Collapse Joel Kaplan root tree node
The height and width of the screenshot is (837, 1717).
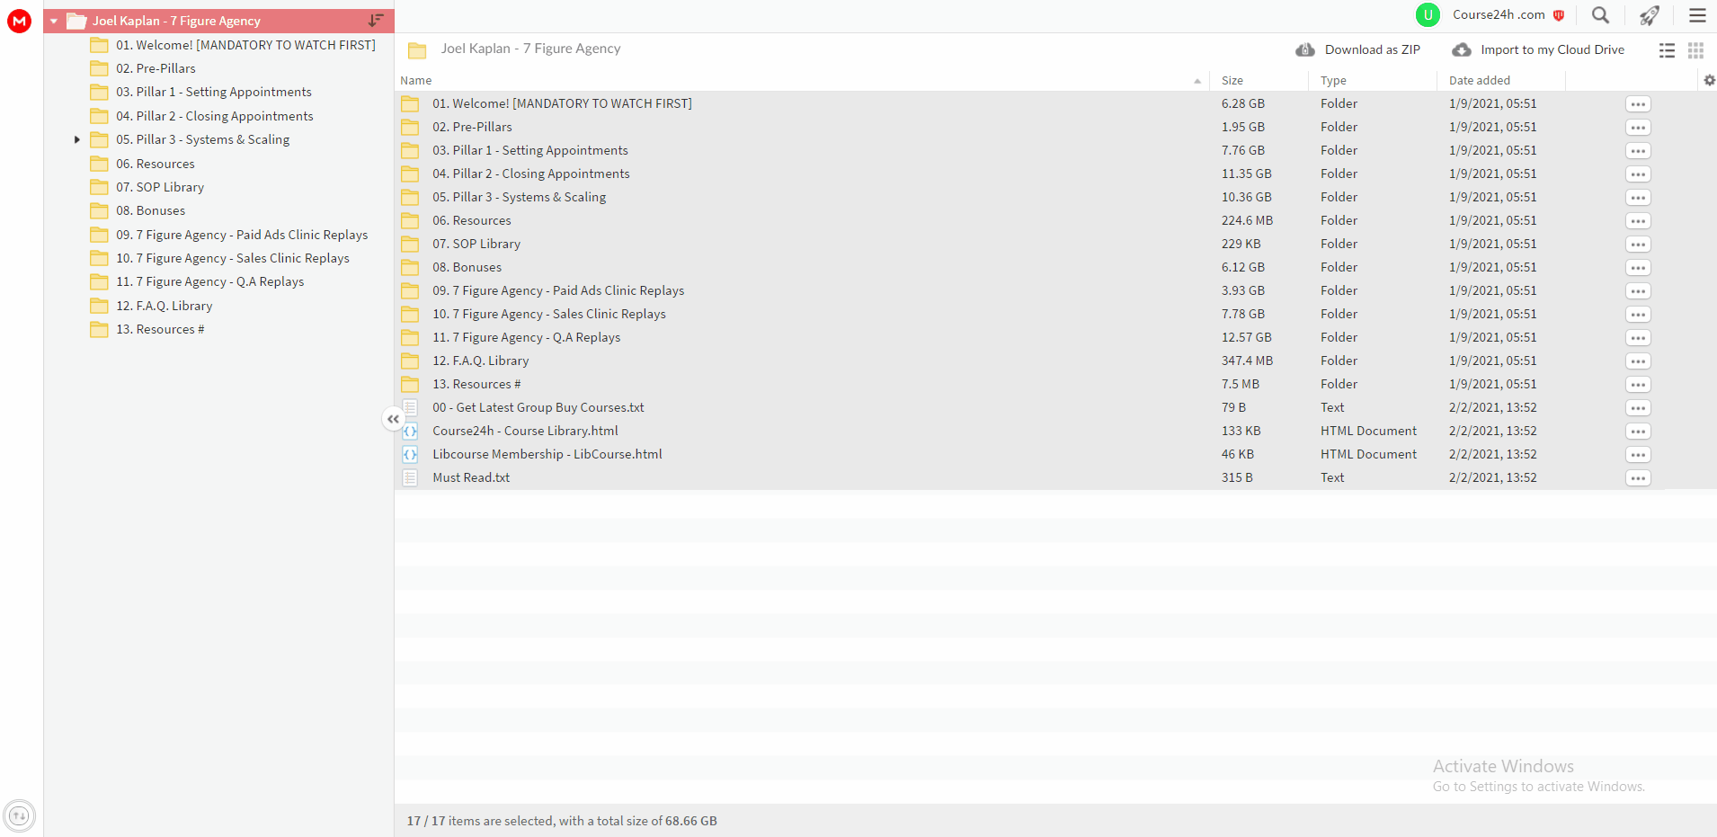pyautogui.click(x=54, y=21)
